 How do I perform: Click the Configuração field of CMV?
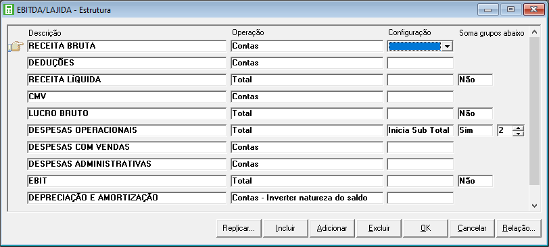(420, 97)
